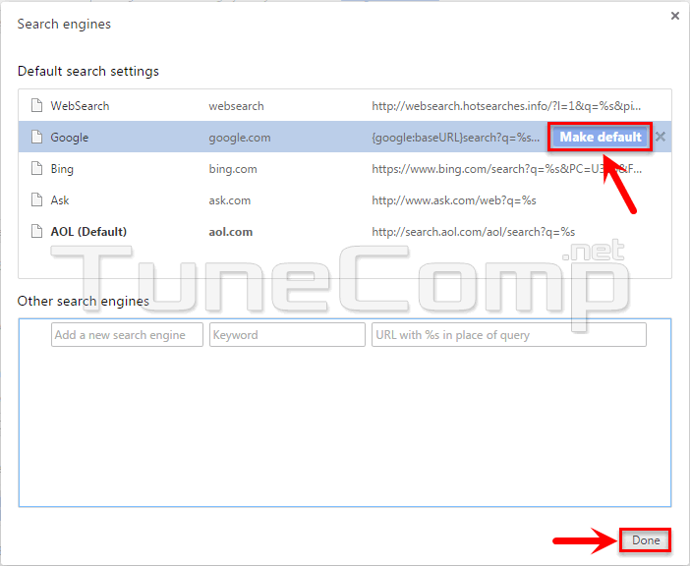Select the WebSearch engine name

tap(80, 106)
